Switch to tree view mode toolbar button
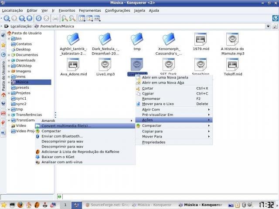The height and width of the screenshot is (209, 279). tap(89, 18)
